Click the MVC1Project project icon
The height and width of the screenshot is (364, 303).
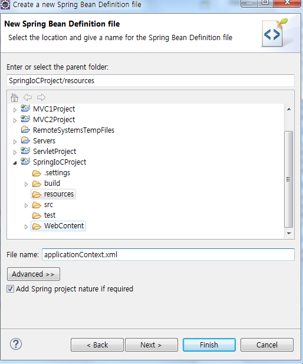(x=25, y=109)
